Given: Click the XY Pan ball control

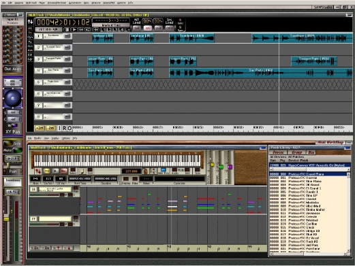Looking at the screenshot, I should click(x=13, y=98).
